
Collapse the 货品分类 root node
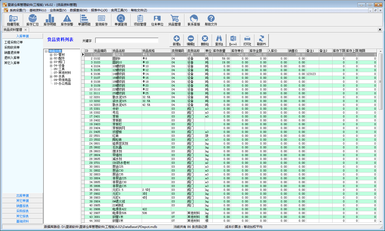[x=46, y=51]
